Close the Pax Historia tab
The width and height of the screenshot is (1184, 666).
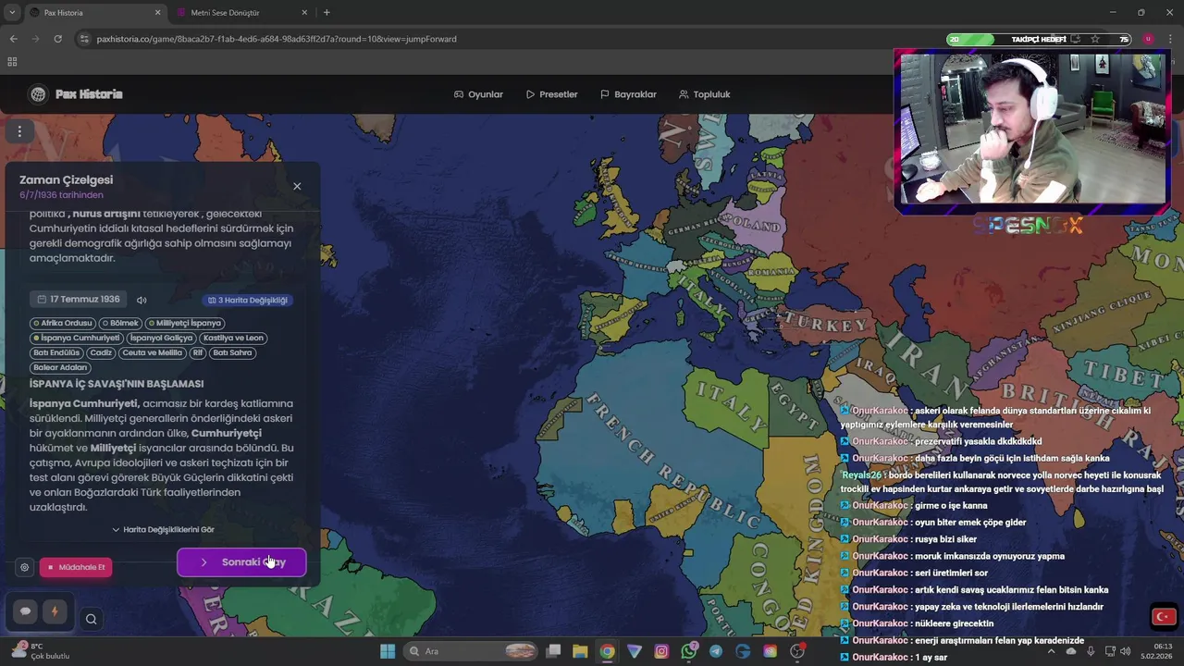[157, 12]
